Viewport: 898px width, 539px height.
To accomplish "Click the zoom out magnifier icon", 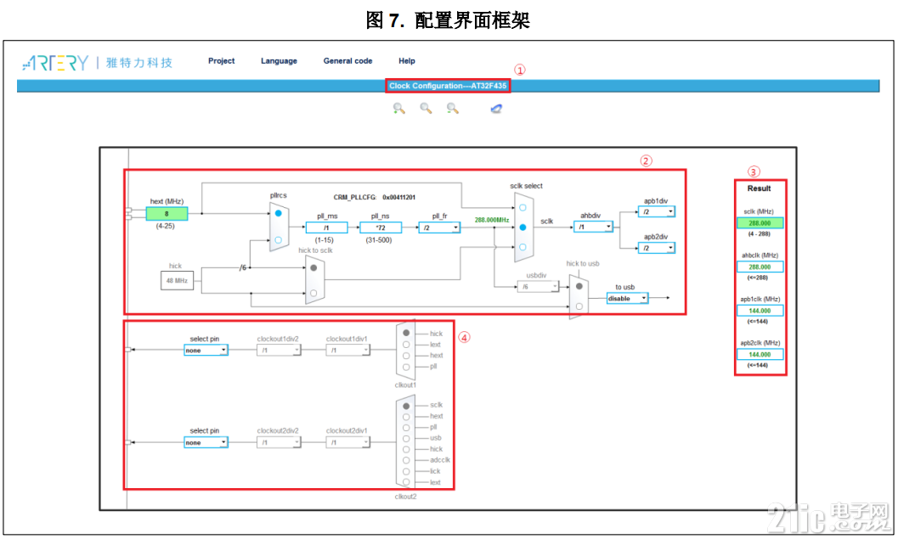I will click(x=453, y=108).
